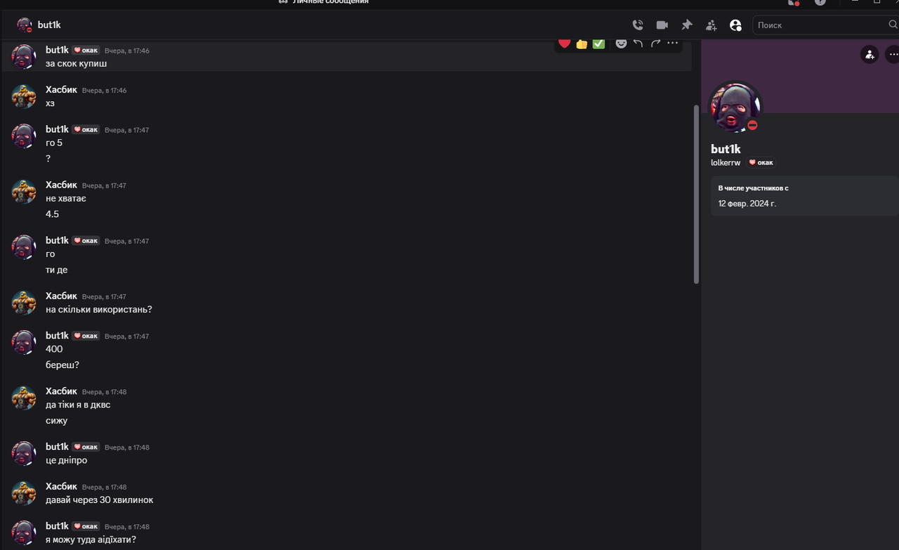Viewport: 899px width, 550px height.
Task: Click Хасбик avatar beside 'да тіки я в дквс'
Action: (x=24, y=398)
